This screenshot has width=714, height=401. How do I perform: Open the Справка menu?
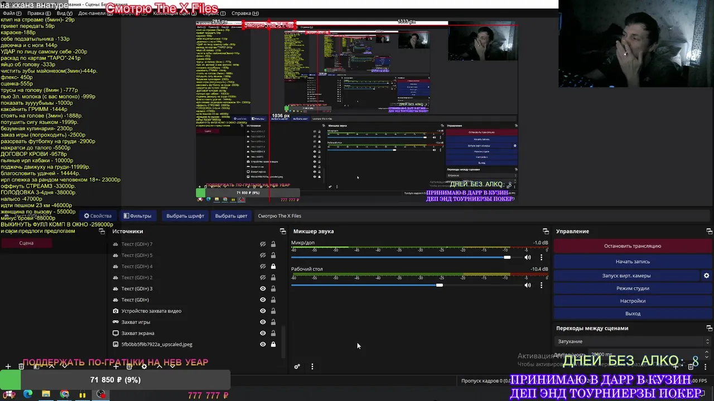click(245, 13)
